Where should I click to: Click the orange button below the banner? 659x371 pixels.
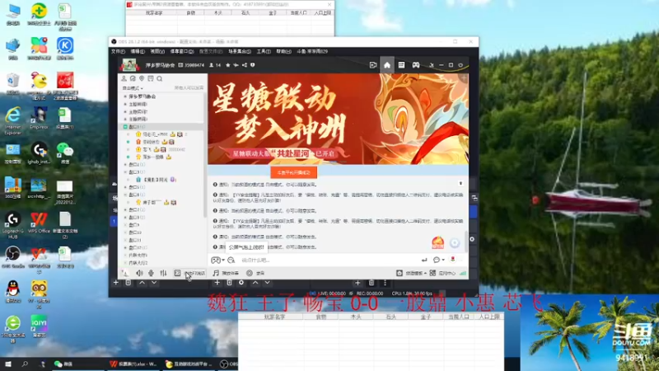294,173
